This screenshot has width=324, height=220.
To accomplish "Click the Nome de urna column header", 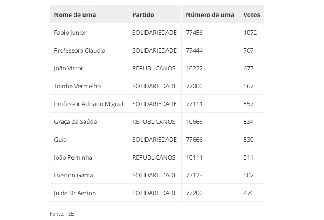I will click(75, 15).
